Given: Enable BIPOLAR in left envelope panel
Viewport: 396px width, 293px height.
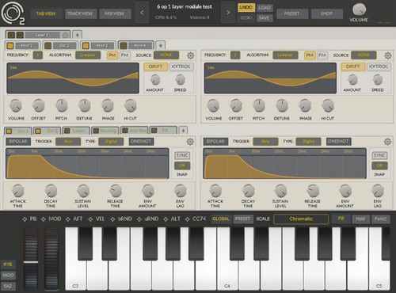Looking at the screenshot, I should [x=18, y=142].
